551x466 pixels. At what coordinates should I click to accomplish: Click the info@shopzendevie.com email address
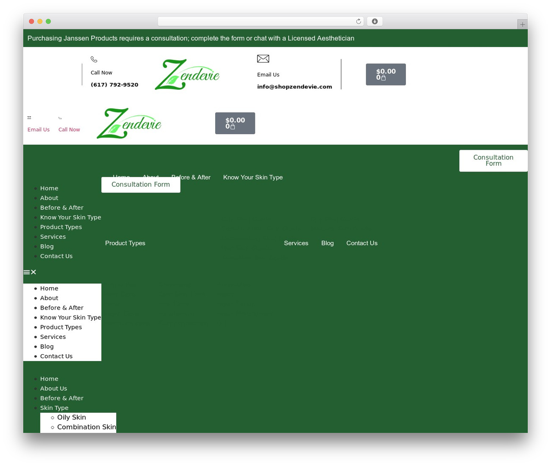[x=294, y=87]
